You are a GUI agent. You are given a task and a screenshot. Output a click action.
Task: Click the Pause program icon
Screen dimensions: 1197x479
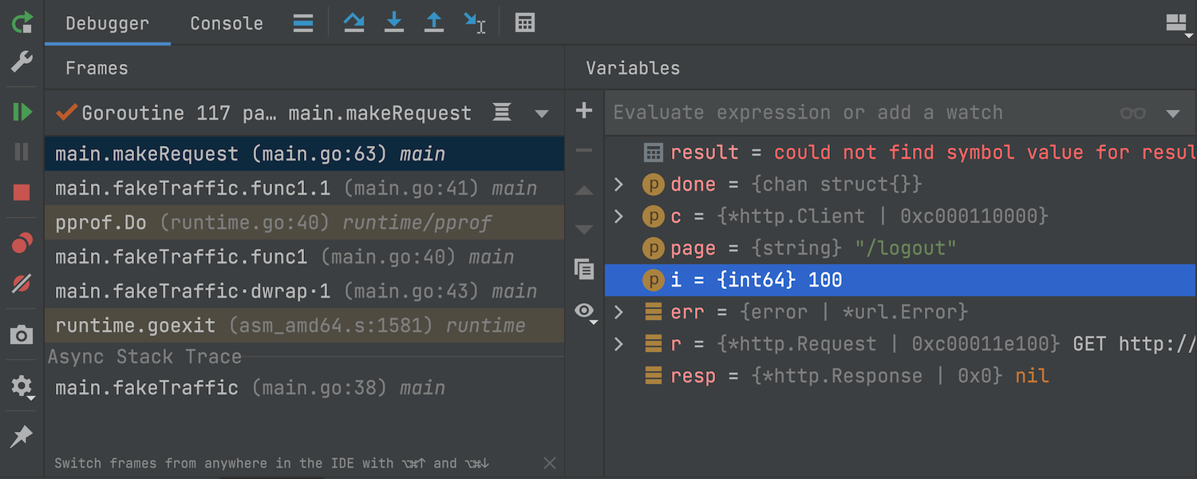pyautogui.click(x=22, y=152)
